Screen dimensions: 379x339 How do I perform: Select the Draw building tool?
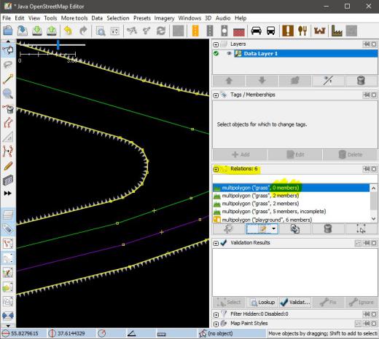(x=8, y=180)
